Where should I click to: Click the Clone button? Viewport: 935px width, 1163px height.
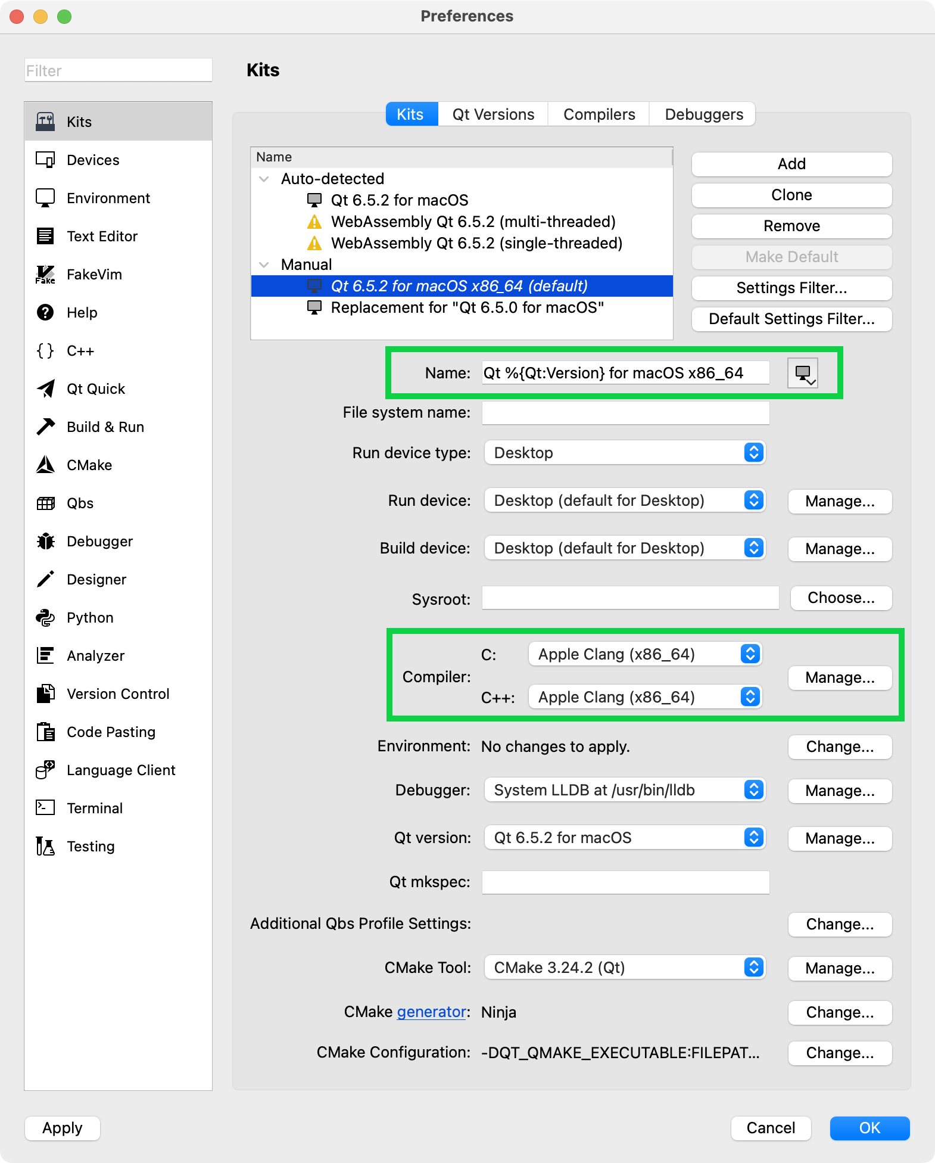tap(791, 195)
